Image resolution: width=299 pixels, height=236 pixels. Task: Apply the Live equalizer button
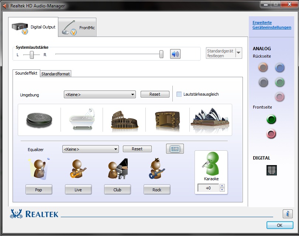(78, 189)
